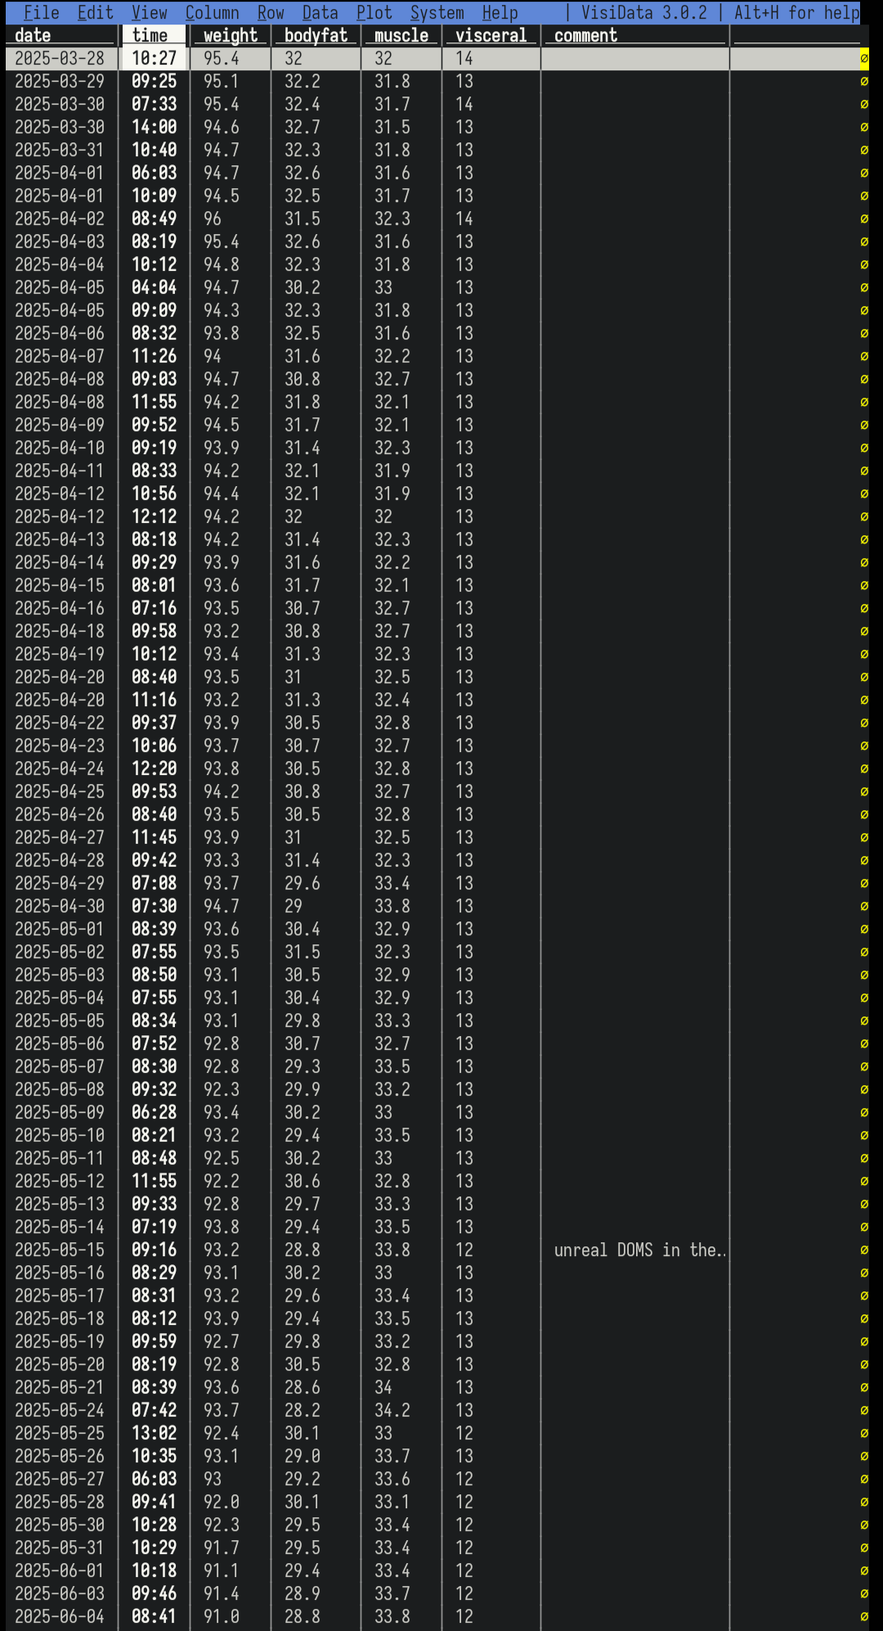Click time cell 08:50

(154, 975)
